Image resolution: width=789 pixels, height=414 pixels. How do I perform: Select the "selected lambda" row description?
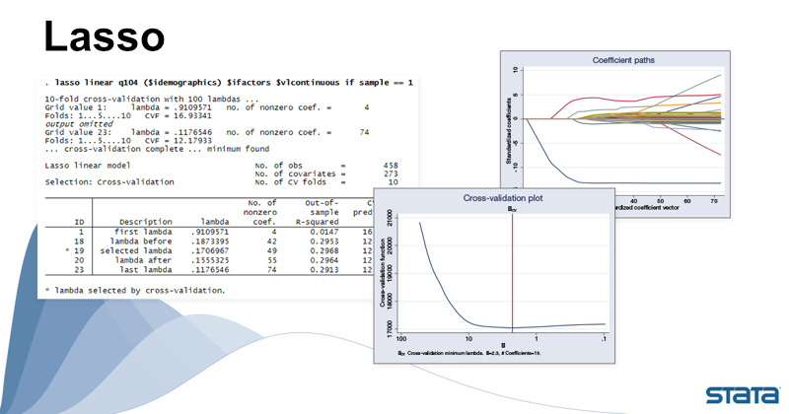[x=136, y=250]
